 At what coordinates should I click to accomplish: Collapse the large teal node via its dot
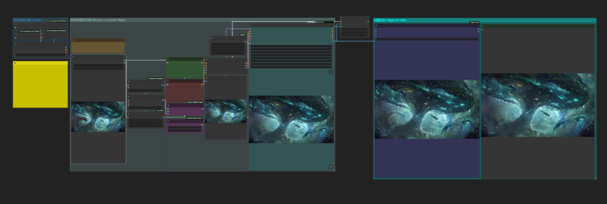coord(251,25)
